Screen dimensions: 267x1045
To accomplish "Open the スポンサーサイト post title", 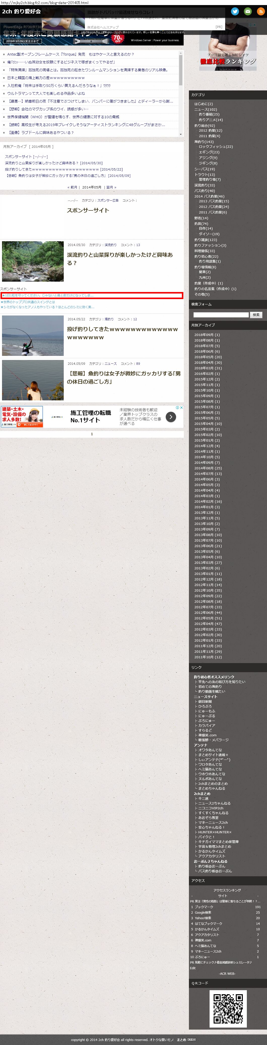I will click(x=88, y=210).
